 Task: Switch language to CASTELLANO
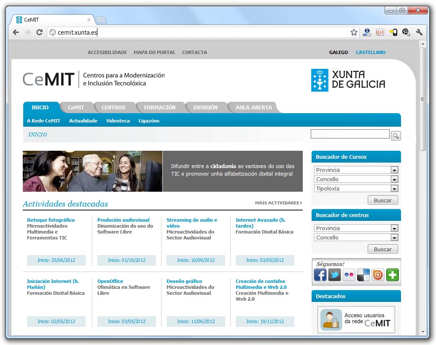coord(370,52)
